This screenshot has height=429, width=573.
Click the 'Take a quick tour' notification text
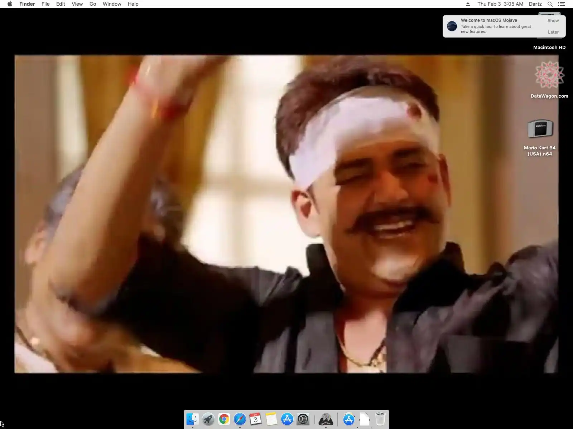pos(496,29)
